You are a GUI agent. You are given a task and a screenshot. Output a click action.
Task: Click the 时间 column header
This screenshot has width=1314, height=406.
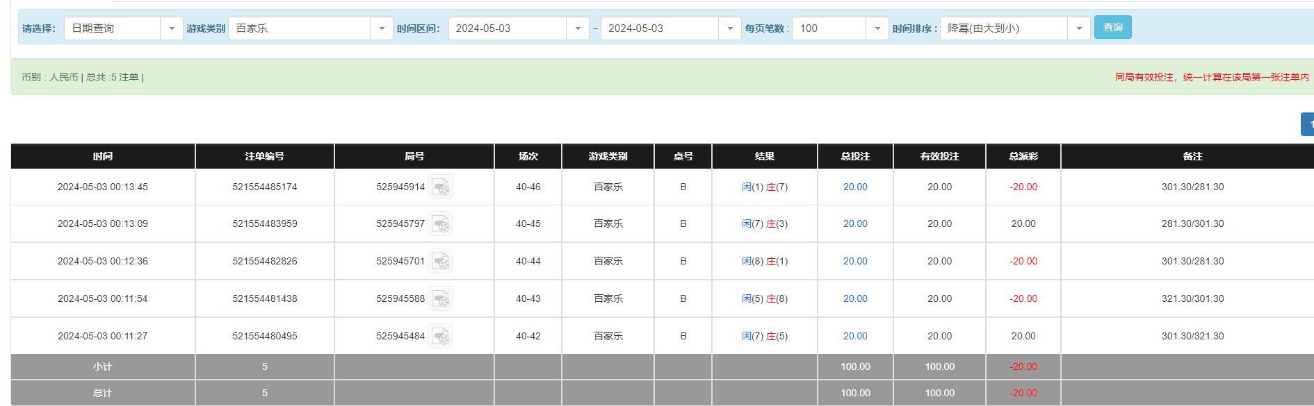103,157
